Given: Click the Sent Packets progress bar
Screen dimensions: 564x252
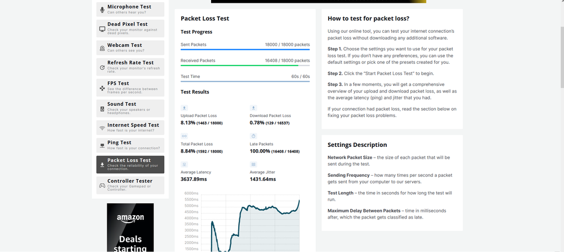Looking at the screenshot, I should coord(245,49).
